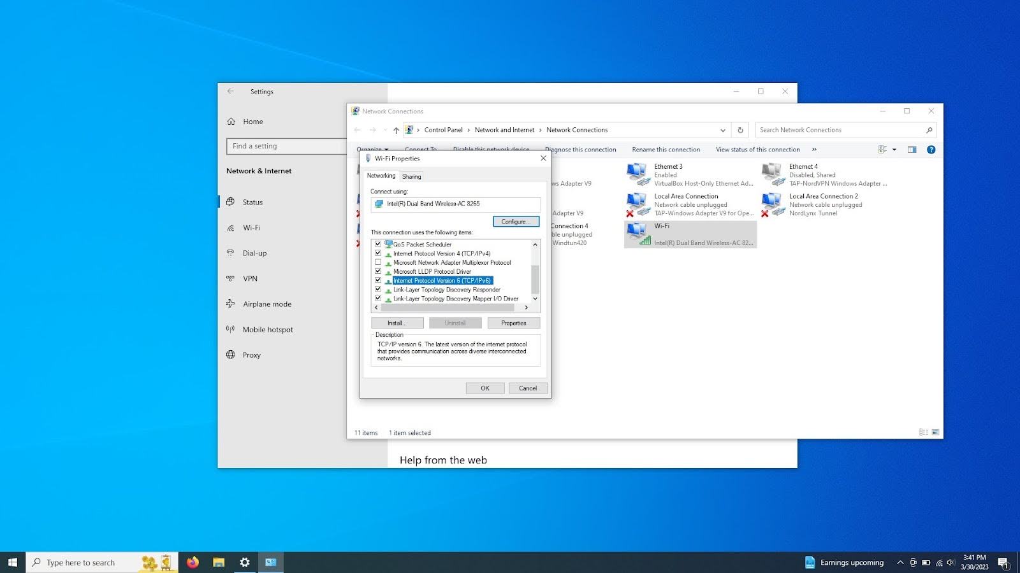Uncheck Internet Protocol Version 6 checkbox
Image resolution: width=1020 pixels, height=573 pixels.
point(378,280)
